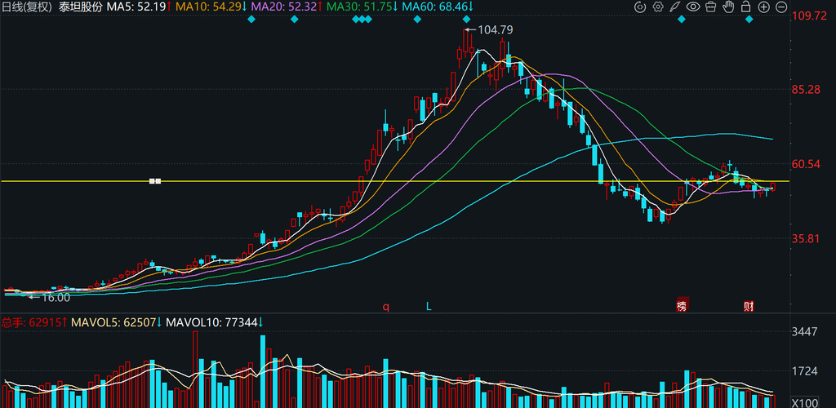This screenshot has height=408, width=836.
Task: Click the MAVOL10: 77344 label
Action: click(215, 322)
